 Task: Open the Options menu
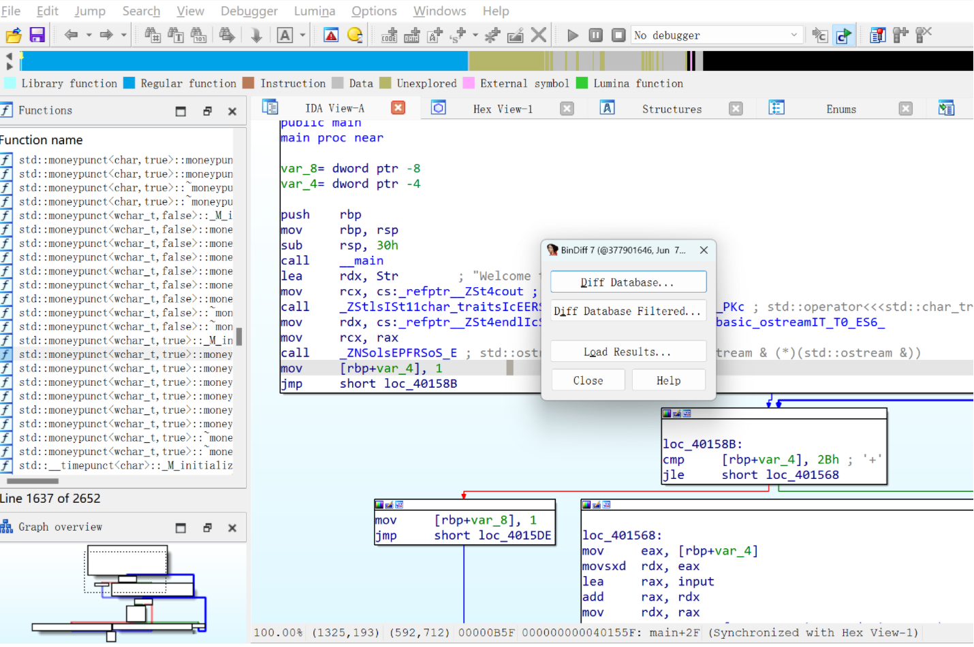tap(374, 11)
